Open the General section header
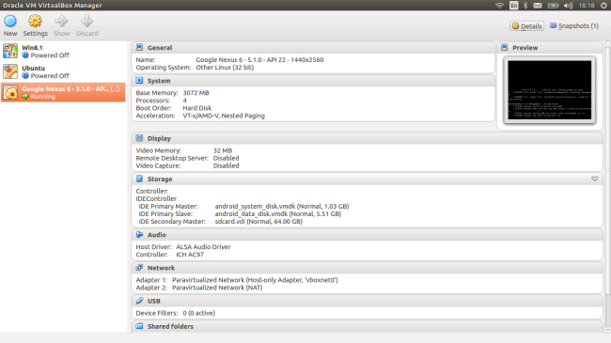The height and width of the screenshot is (343, 611). point(313,48)
